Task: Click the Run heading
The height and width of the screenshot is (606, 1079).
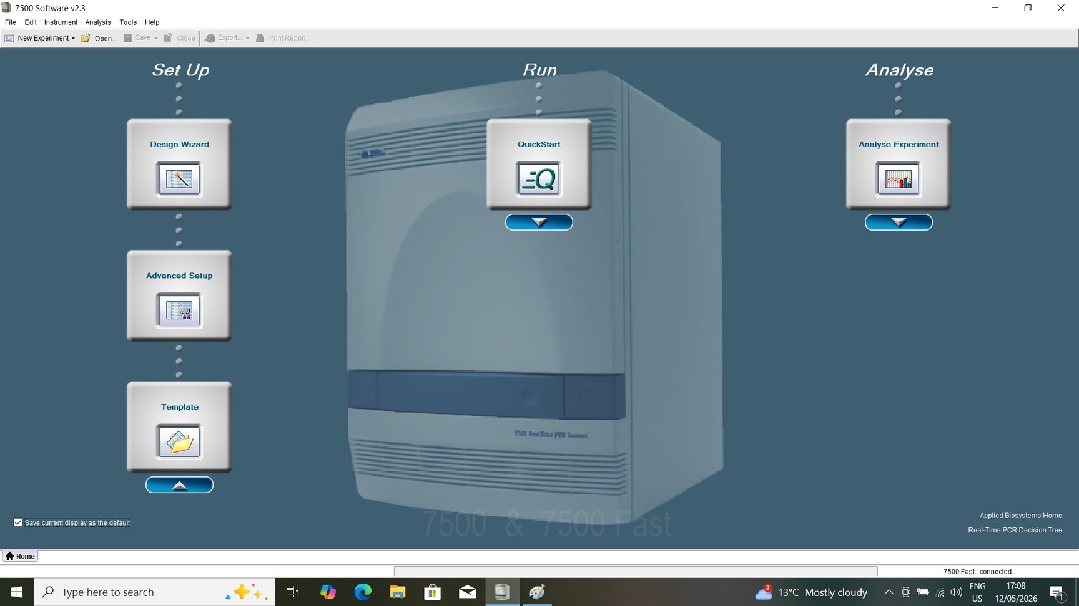Action: 539,70
